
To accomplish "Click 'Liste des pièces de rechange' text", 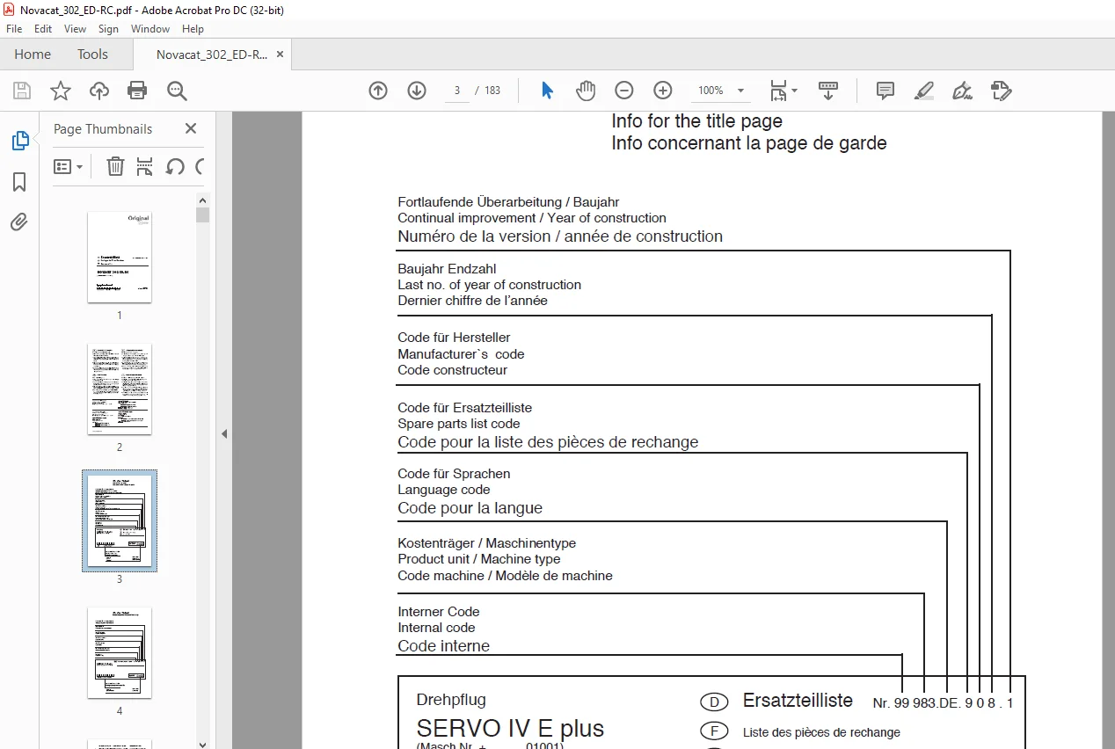I will coord(821,732).
